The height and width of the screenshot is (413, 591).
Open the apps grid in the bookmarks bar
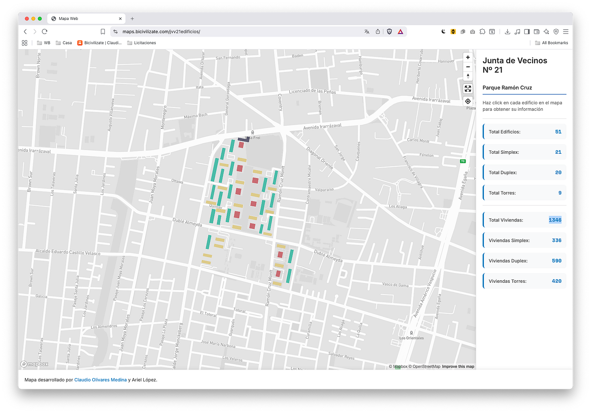(x=25, y=43)
